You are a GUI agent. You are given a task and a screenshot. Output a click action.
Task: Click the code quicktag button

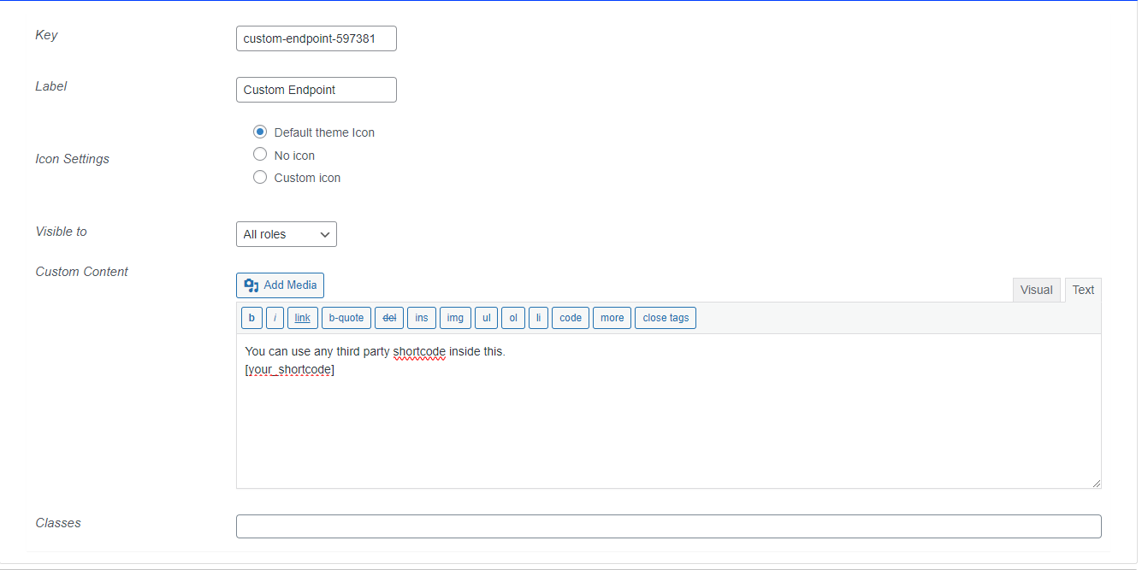571,318
